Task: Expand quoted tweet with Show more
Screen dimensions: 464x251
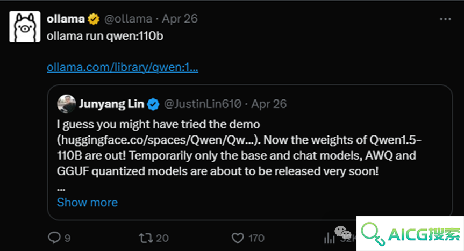Action: pyautogui.click(x=87, y=203)
